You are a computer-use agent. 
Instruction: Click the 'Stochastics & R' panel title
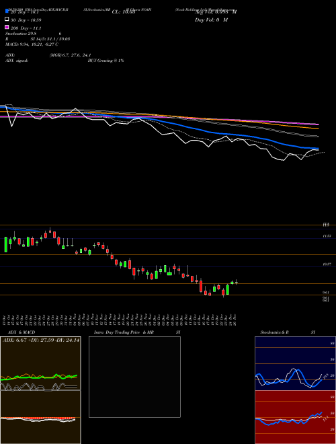coord(275,332)
